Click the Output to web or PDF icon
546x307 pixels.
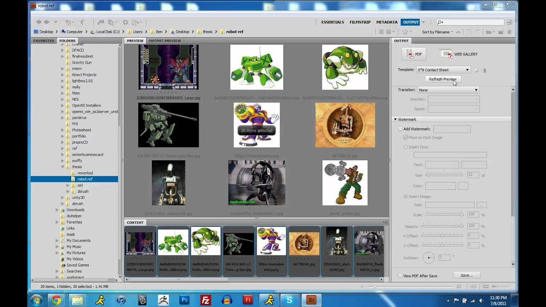137,22
